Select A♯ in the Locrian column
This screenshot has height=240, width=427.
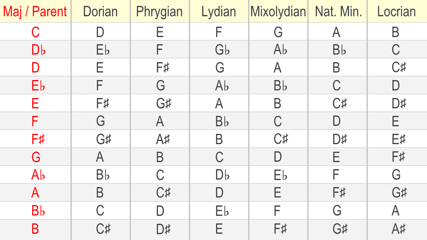pyautogui.click(x=399, y=229)
